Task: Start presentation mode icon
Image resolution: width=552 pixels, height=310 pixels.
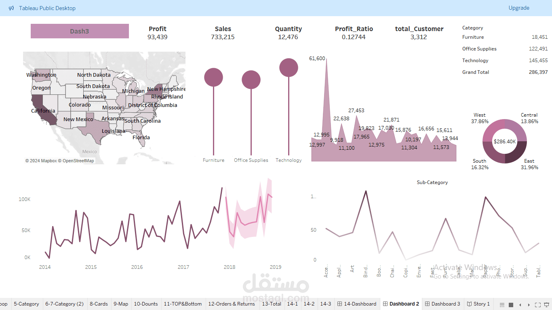Action: 547,304
